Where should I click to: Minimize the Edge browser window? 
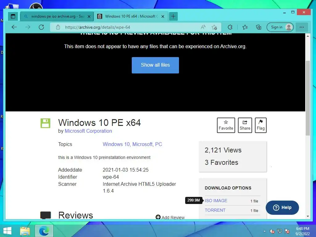pos(285,12)
